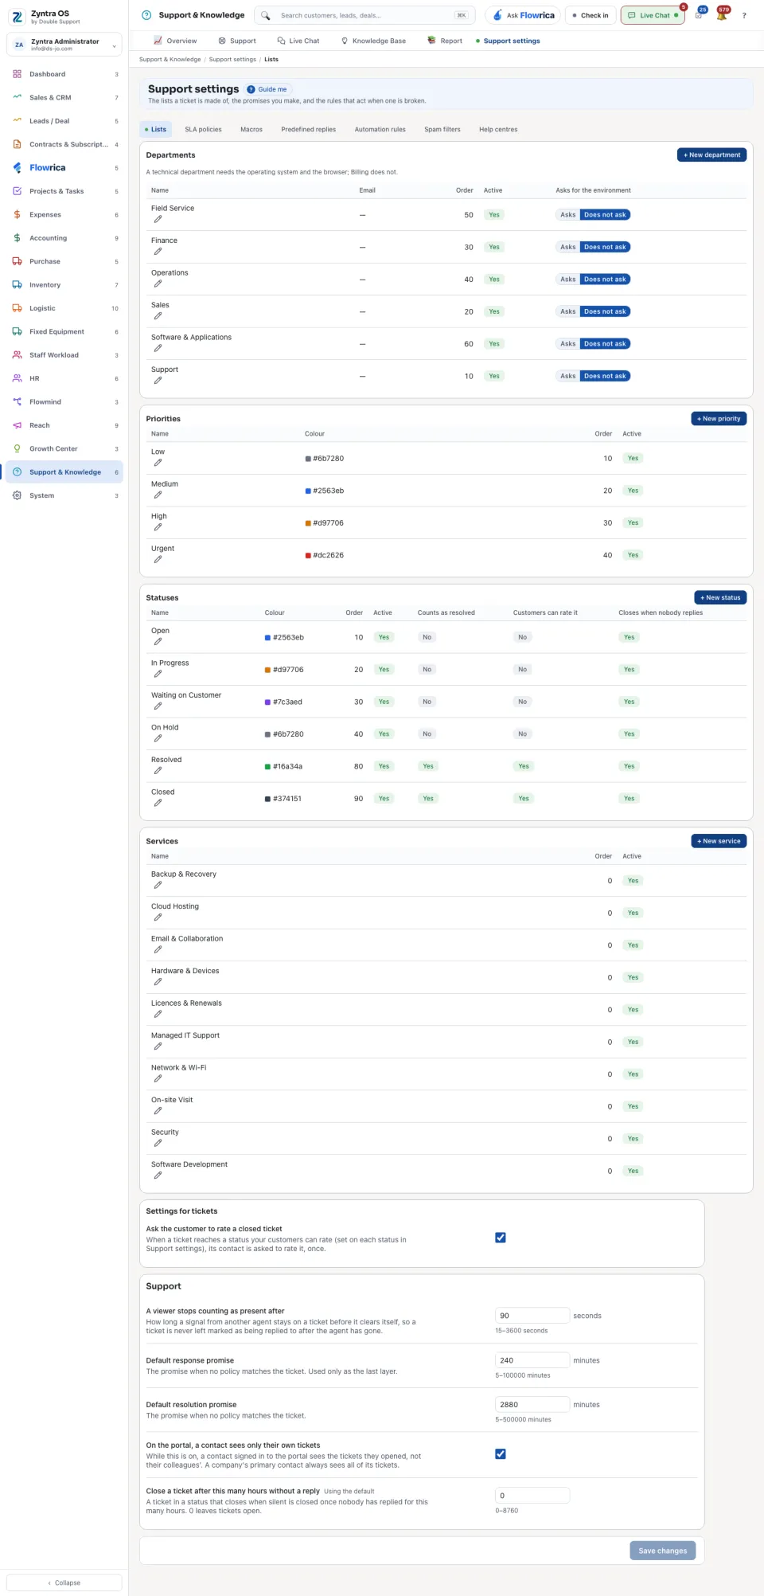This screenshot has height=1596, width=764.
Task: Collapse the sidebar
Action: coord(64,1582)
